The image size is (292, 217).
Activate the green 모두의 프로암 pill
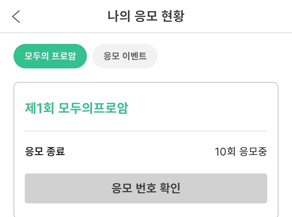coord(50,56)
